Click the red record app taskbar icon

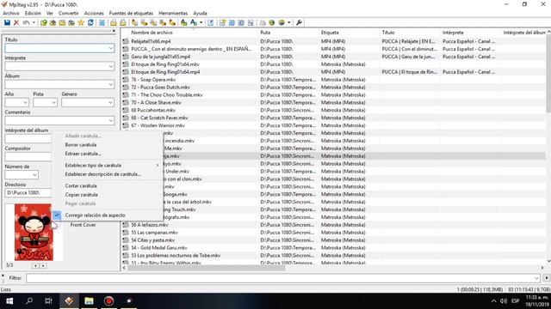[109, 301]
